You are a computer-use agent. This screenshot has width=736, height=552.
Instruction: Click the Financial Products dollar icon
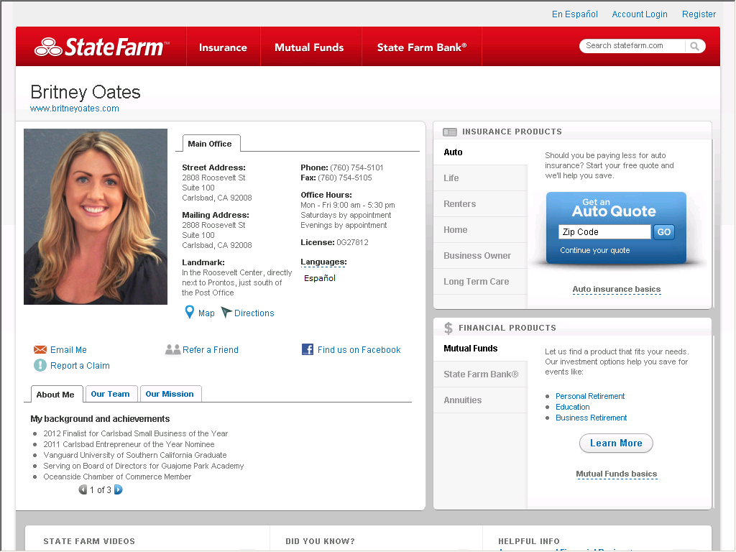pyautogui.click(x=448, y=328)
